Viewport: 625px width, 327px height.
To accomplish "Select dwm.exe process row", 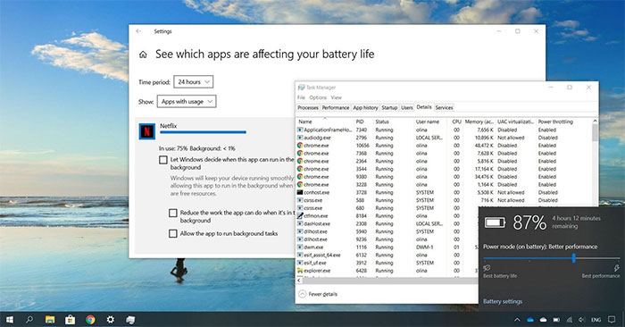I will point(387,247).
